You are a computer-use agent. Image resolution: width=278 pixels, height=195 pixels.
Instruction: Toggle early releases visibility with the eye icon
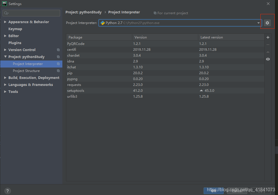268,59
